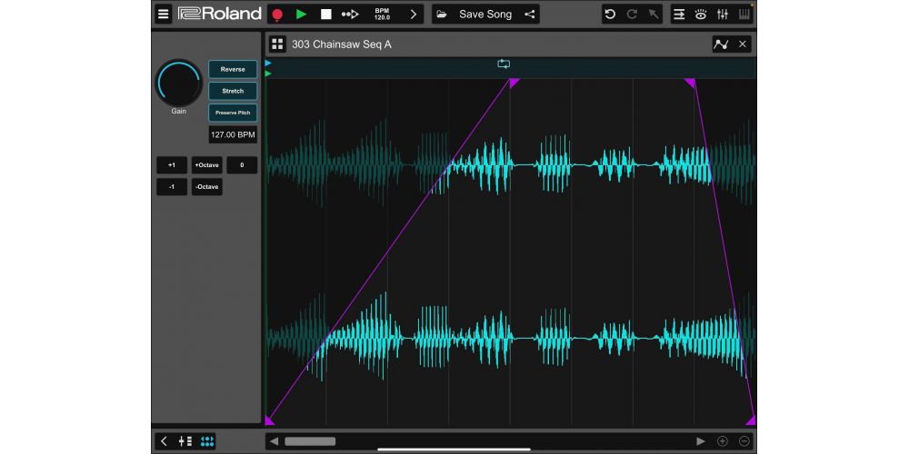Click the scroll-left arrow of waveform scrollbar
The image size is (909, 454).
(x=275, y=441)
